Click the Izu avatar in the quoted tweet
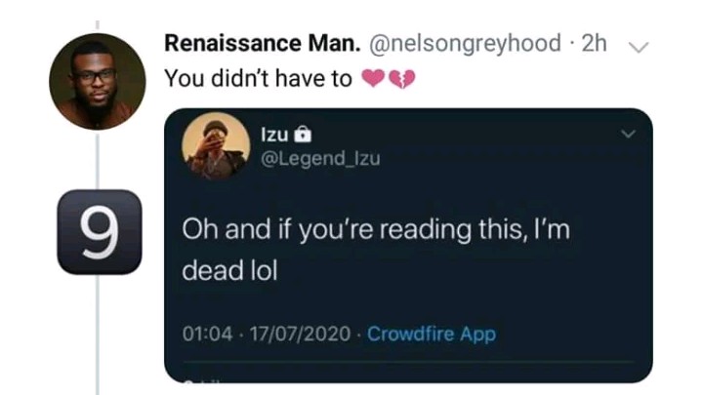Viewport: 703px width, 395px height. point(216,146)
